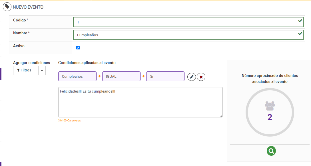Image resolution: width=311 pixels, height=166 pixels.
Task: Select the Si value box
Action: point(165,76)
